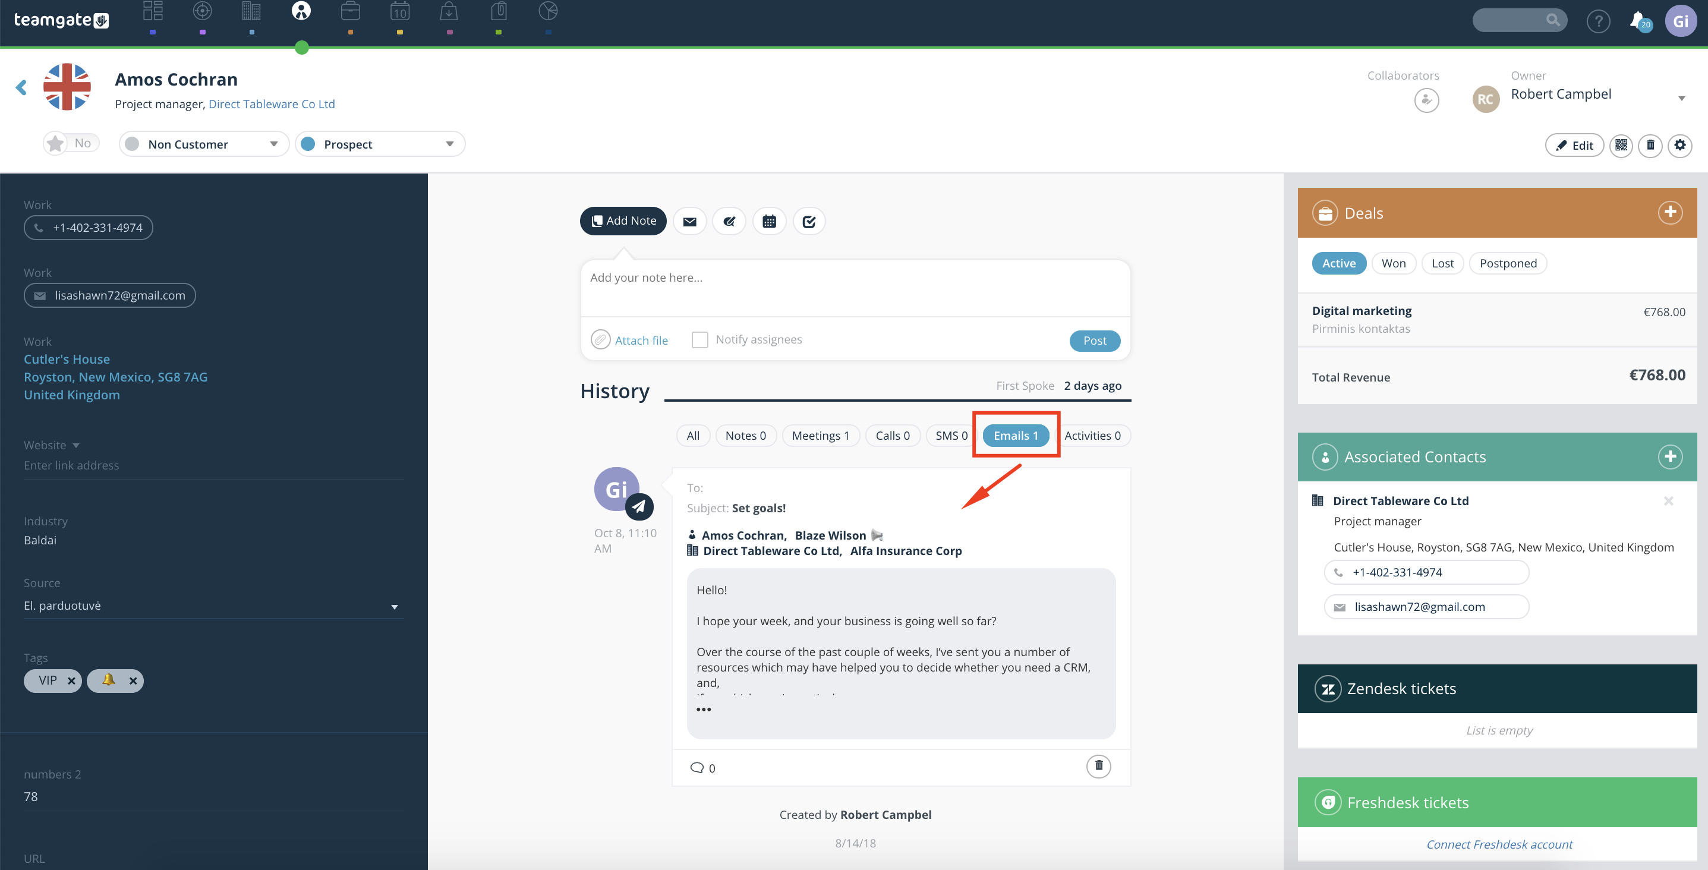Screen dimensions: 1708x870
Task: Add a new deal with plus
Action: [1670, 212]
